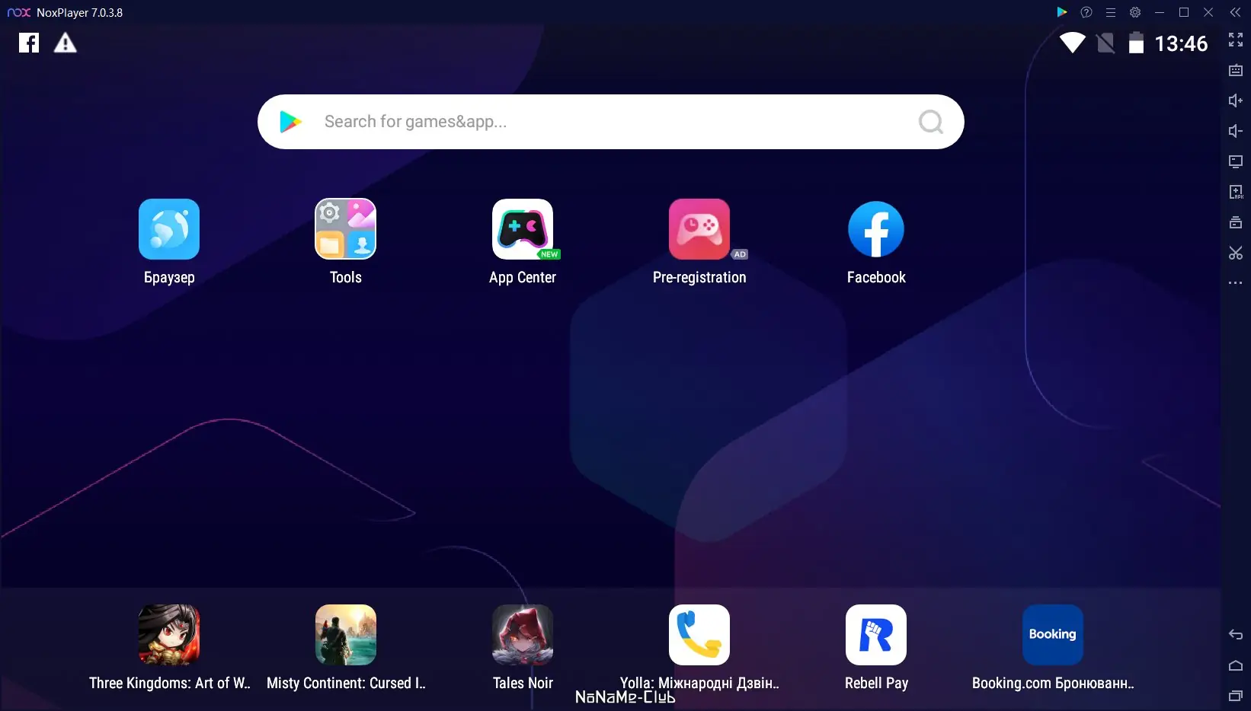1251x711 pixels.
Task: Open the NoxPlayer hamburger menu
Action: 1111,12
